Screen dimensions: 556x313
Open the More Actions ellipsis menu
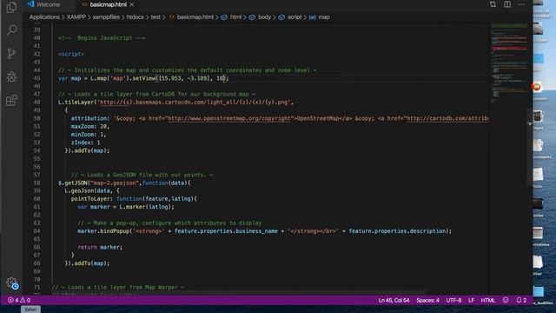(x=521, y=4)
